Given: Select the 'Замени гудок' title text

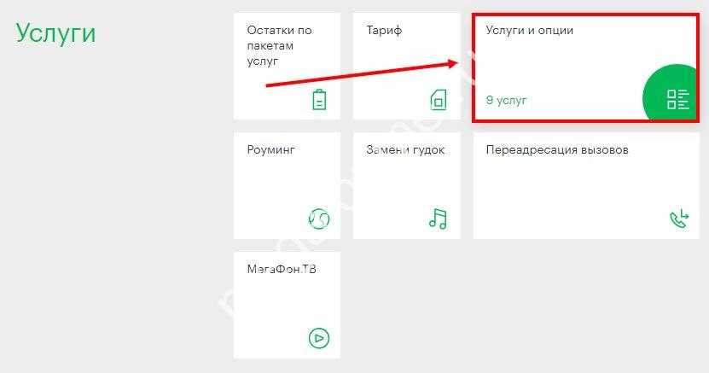Looking at the screenshot, I should point(405,149).
